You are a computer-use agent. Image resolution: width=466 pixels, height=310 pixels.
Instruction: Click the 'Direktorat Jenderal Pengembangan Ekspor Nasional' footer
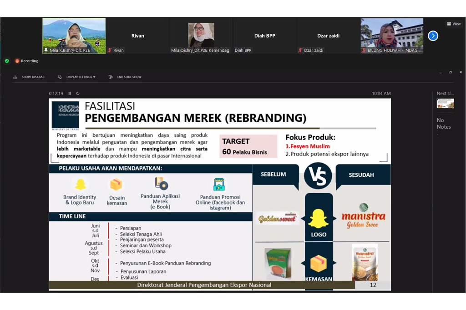click(204, 285)
